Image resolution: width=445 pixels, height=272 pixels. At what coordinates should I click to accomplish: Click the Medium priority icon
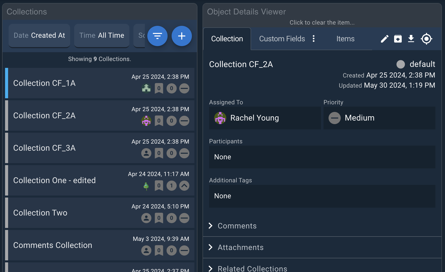click(x=334, y=118)
